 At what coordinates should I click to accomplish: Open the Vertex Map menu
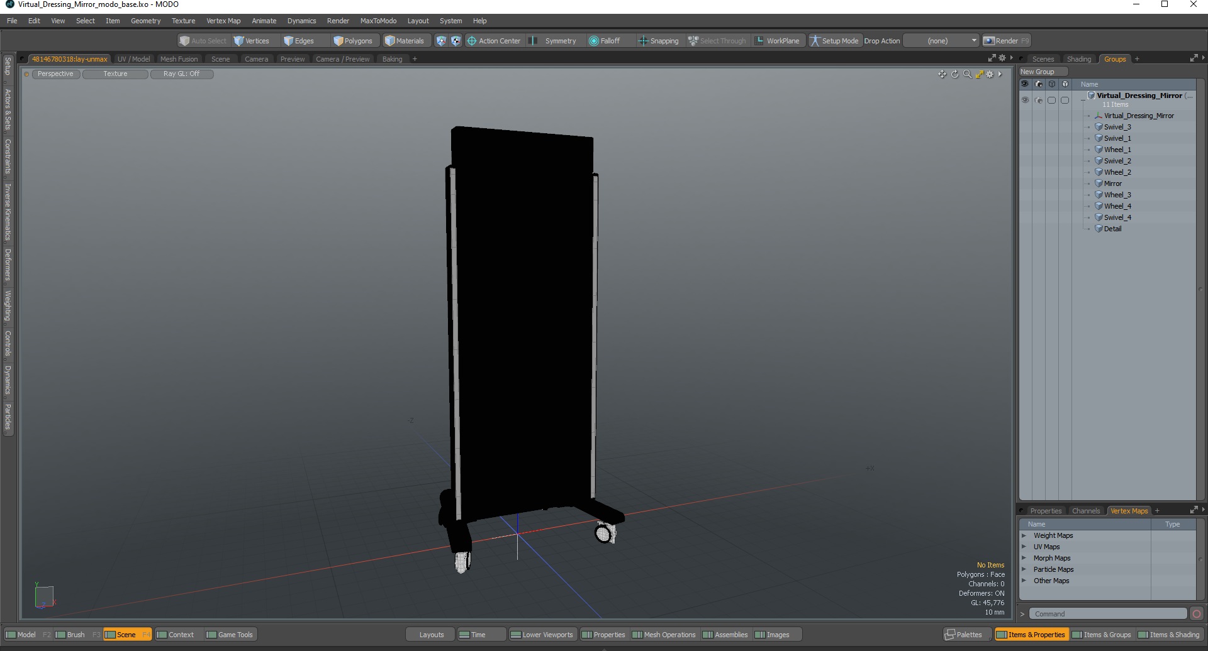[223, 21]
